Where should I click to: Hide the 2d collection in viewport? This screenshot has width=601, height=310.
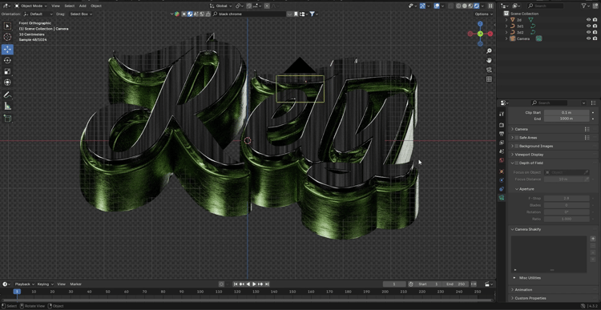[588, 19]
